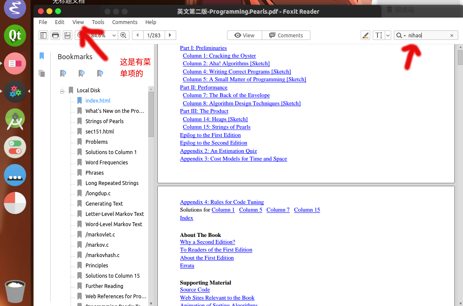The width and height of the screenshot is (463, 306).
Task: Open the File menu
Action: point(43,22)
